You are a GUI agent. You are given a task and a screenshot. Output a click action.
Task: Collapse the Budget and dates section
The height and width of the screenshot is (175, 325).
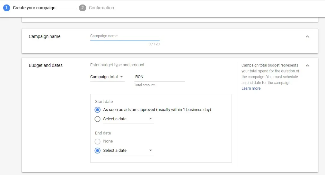point(307,66)
